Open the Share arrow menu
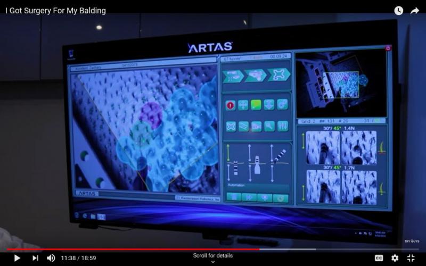Viewport: 426px width, 266px height. pos(415,11)
